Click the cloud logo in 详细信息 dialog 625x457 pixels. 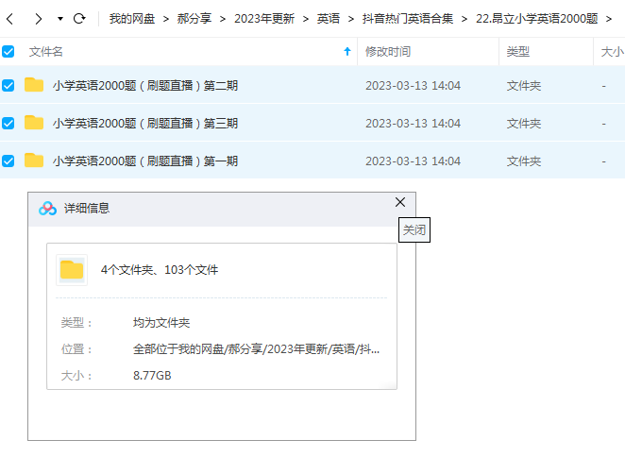47,208
